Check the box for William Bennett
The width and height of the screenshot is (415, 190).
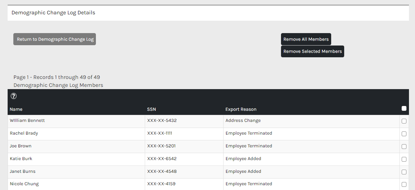404,121
